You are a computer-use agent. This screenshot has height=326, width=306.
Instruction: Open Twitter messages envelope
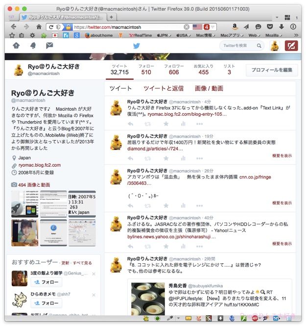(49, 45)
